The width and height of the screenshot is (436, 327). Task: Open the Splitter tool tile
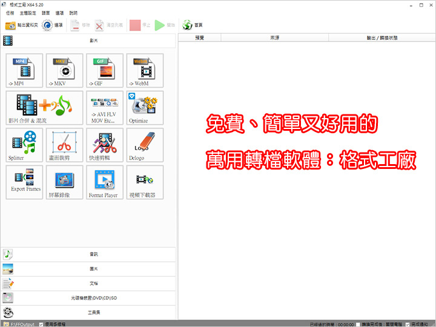(x=24, y=145)
